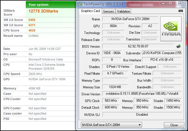Click the Close button in GPU-Z
Screen dimensions: 188x131
click(x=174, y=125)
